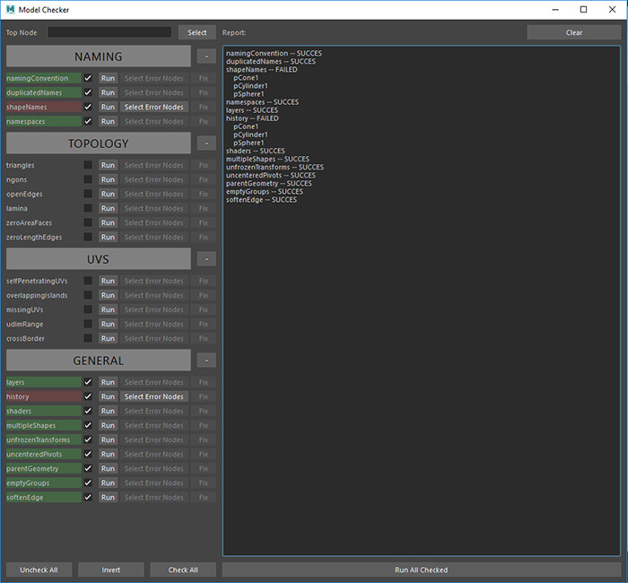The width and height of the screenshot is (628, 583).
Task: Uncheck the namingConvention checkbox
Action: (88, 78)
